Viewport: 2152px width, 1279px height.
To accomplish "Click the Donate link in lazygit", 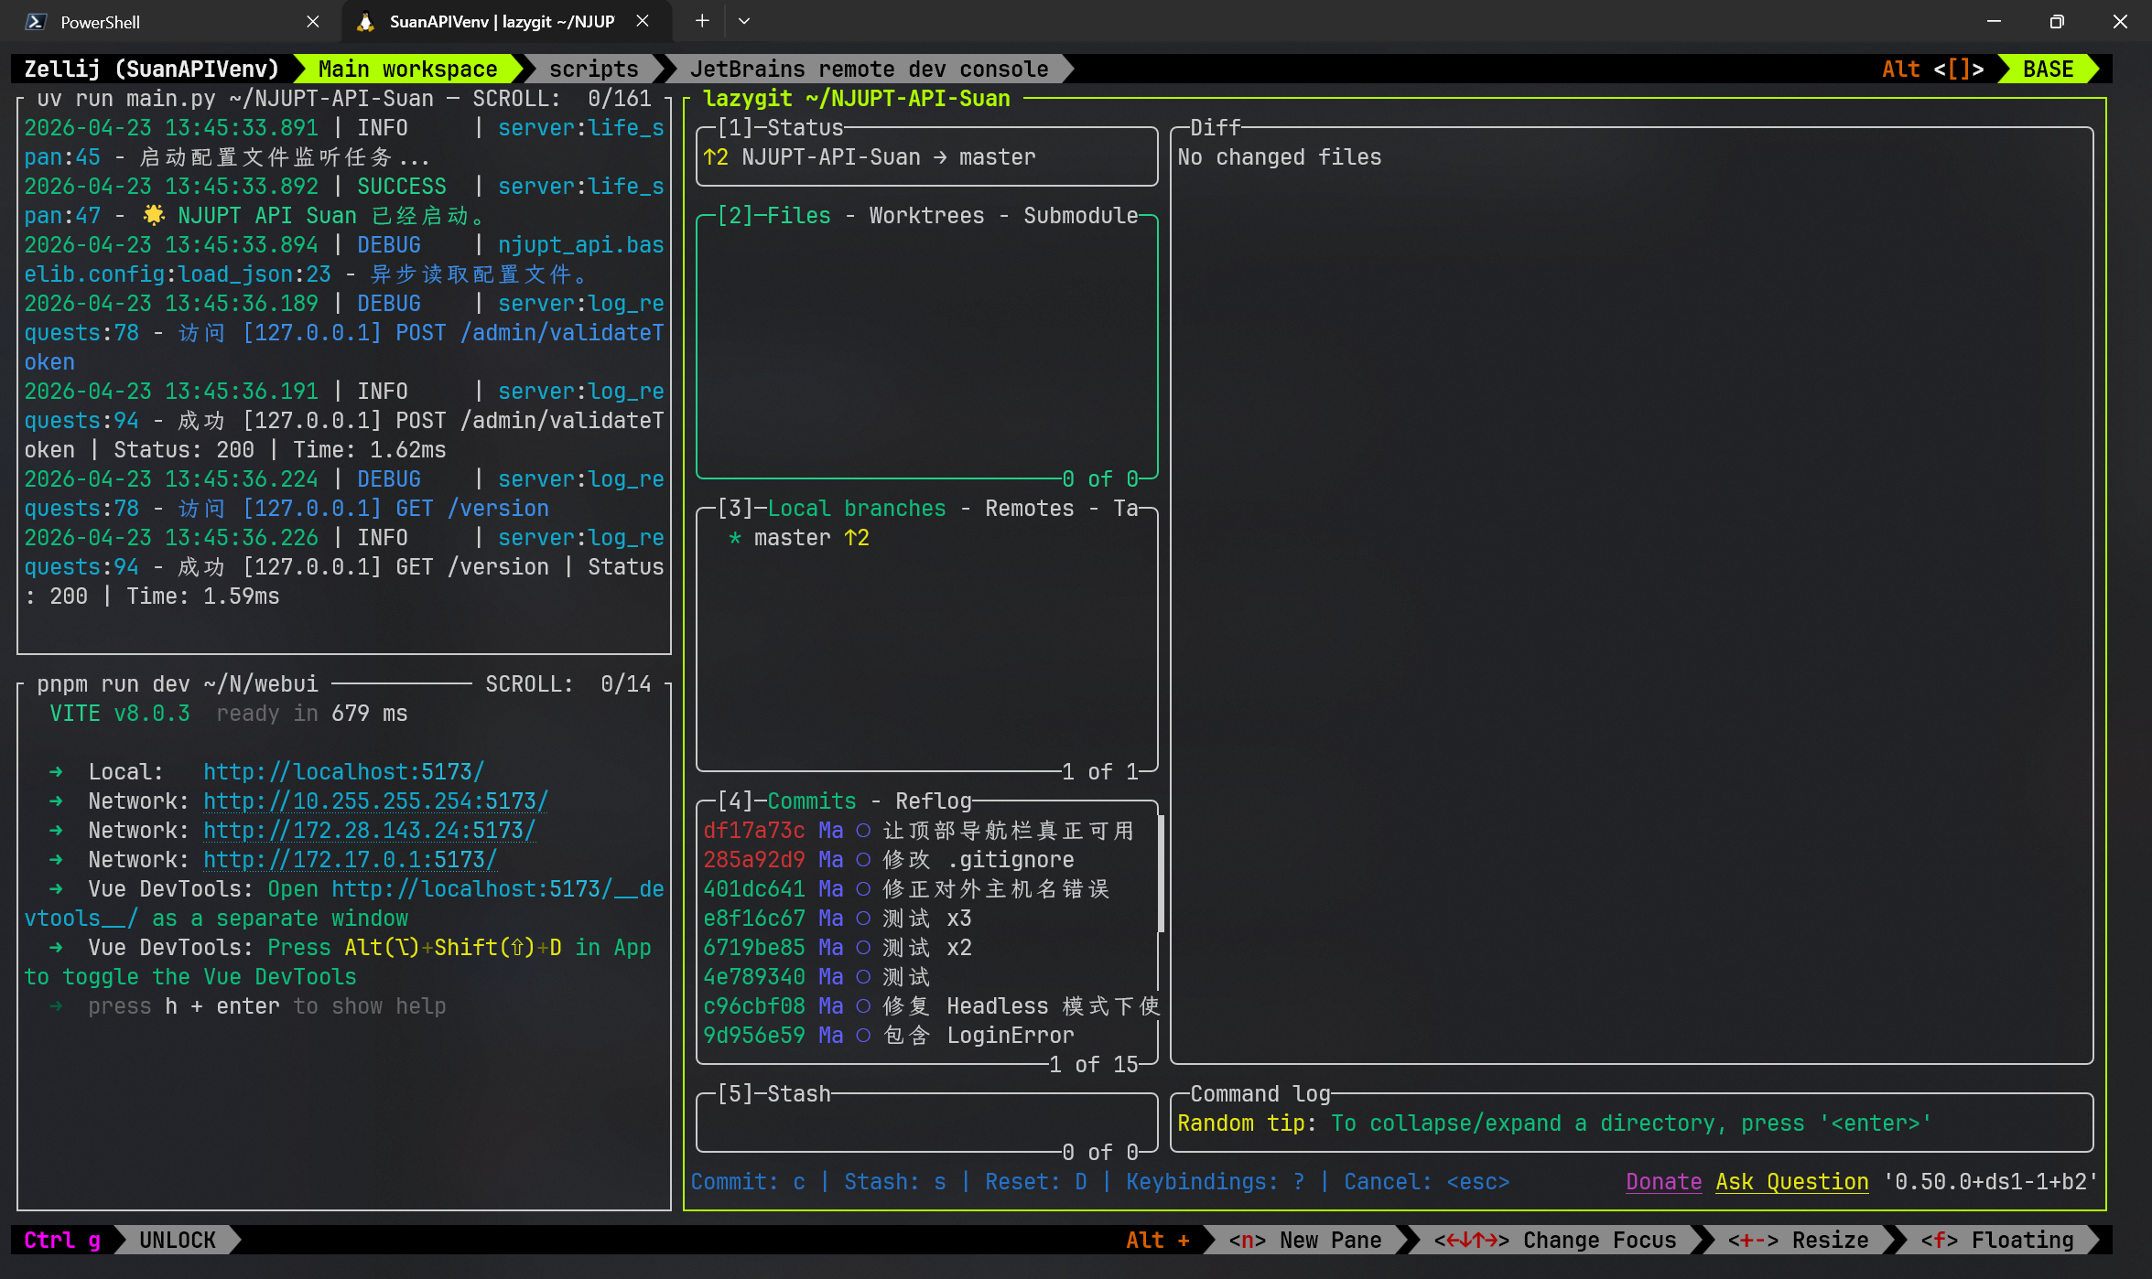I will 1663,1182.
